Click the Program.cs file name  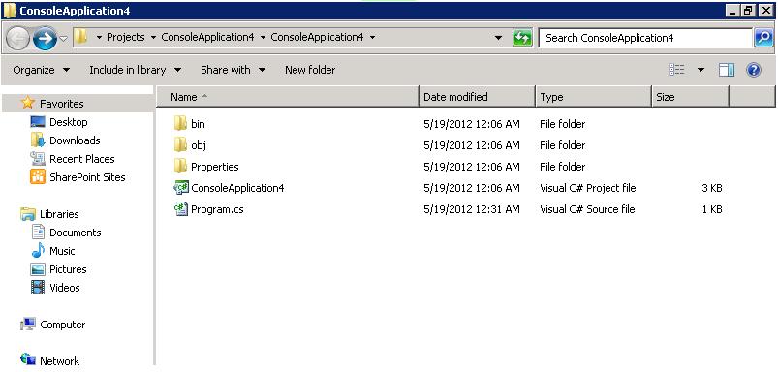tap(217, 209)
